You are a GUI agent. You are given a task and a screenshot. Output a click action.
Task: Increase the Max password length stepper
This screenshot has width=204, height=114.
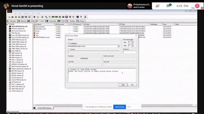click(x=132, y=45)
